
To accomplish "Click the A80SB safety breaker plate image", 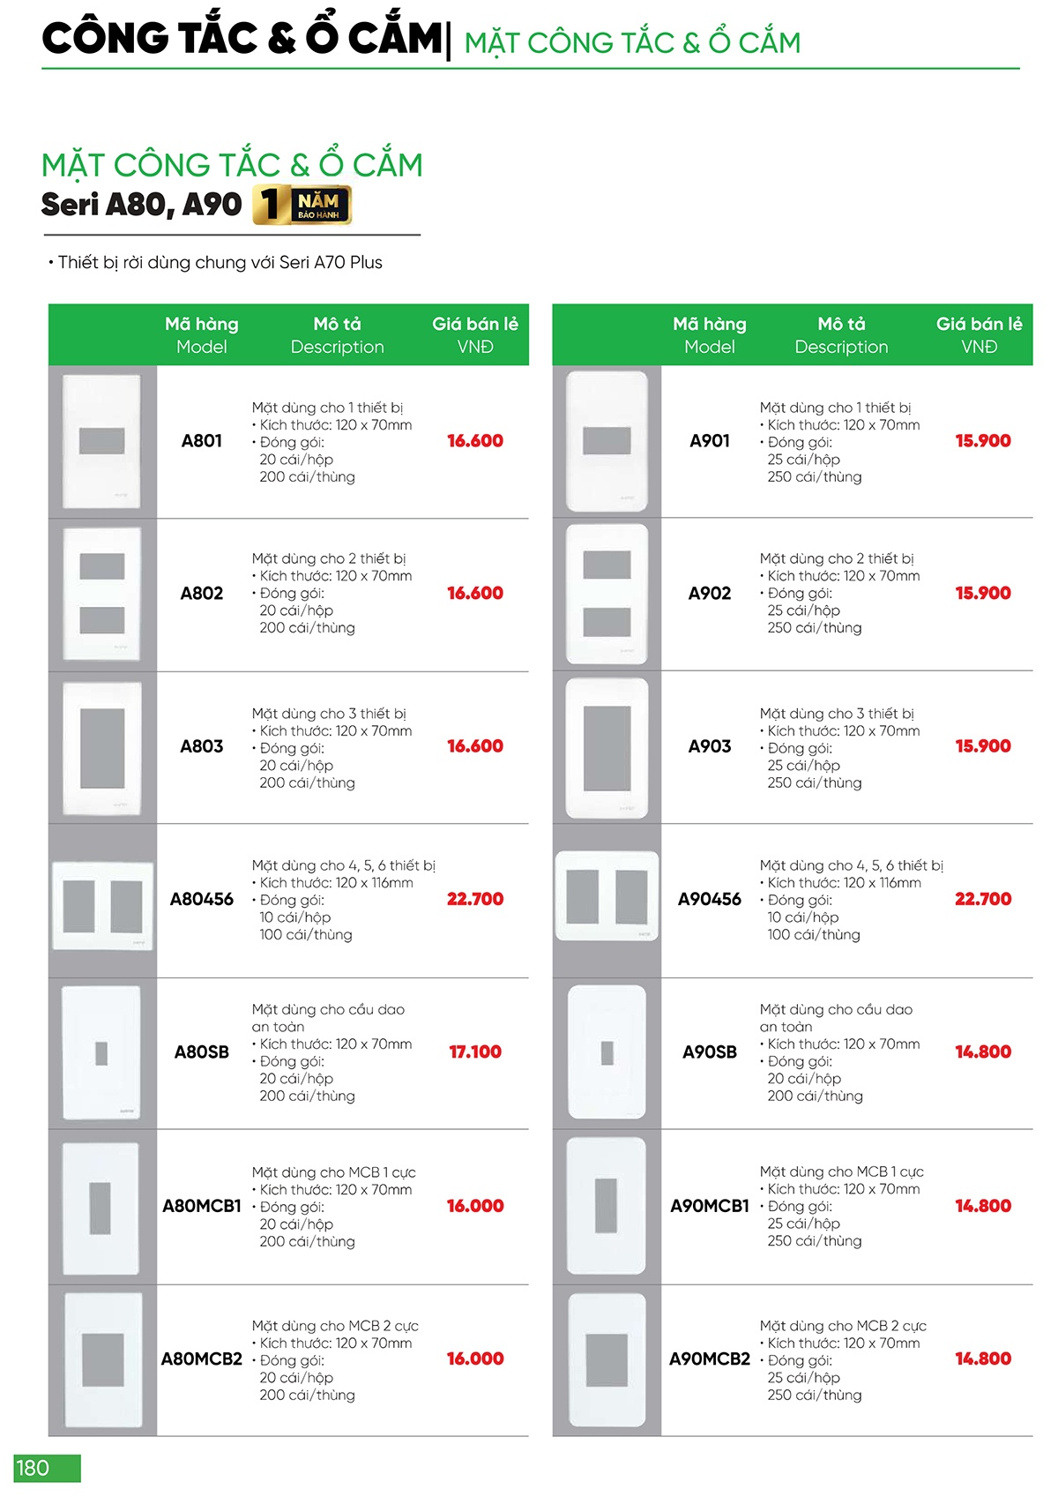I will point(101,1052).
